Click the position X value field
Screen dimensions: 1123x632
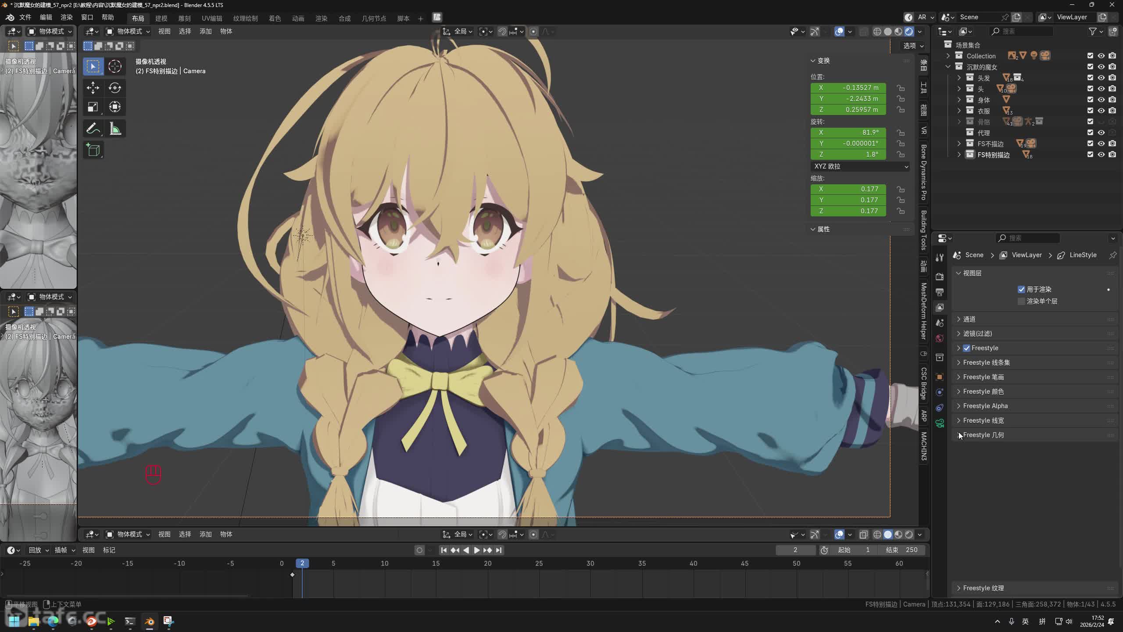pyautogui.click(x=848, y=88)
